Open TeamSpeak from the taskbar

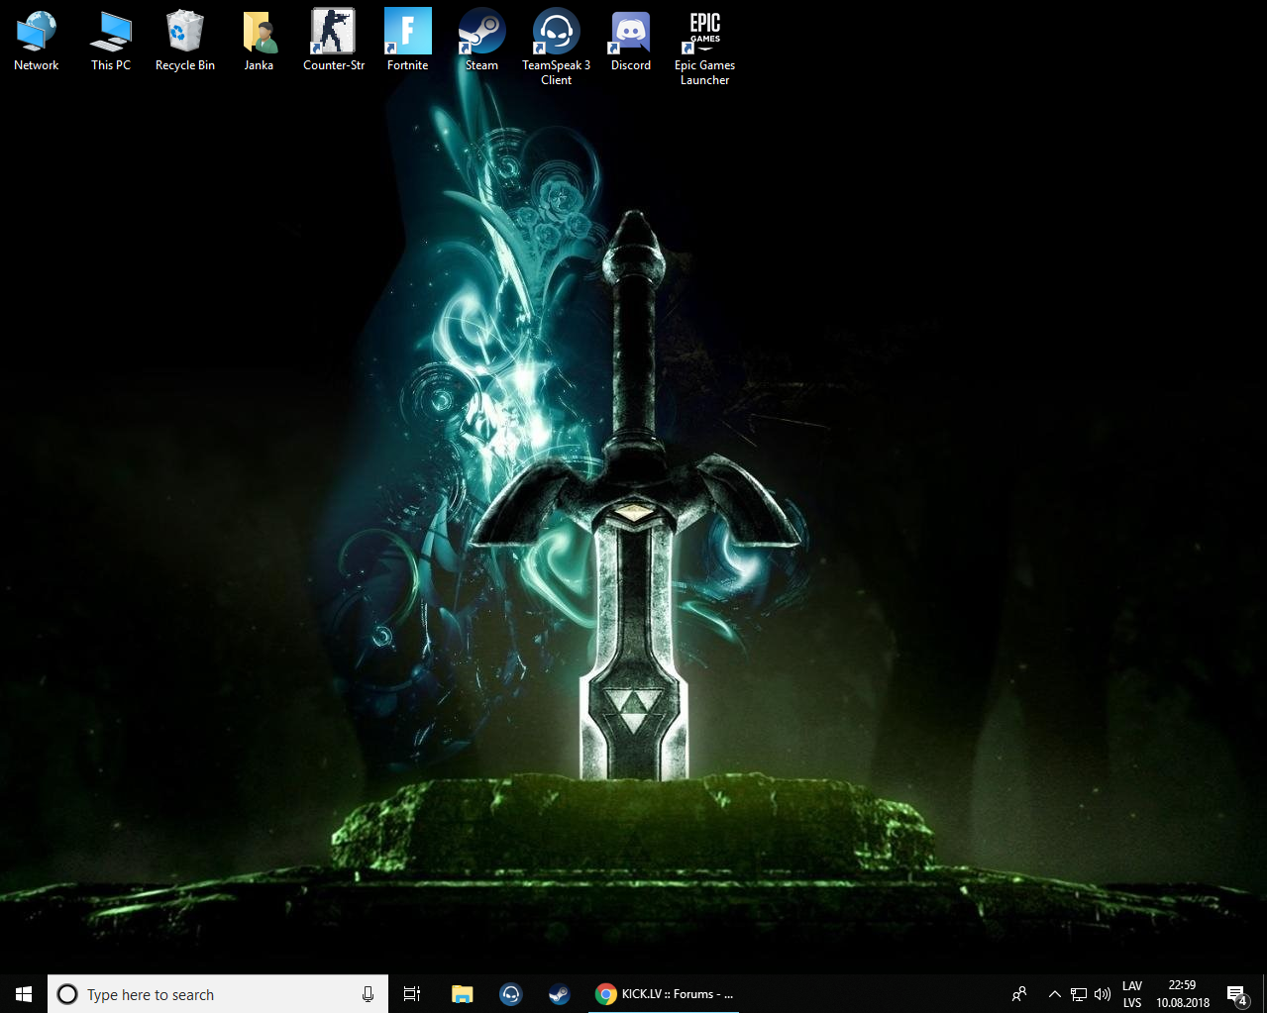click(510, 994)
